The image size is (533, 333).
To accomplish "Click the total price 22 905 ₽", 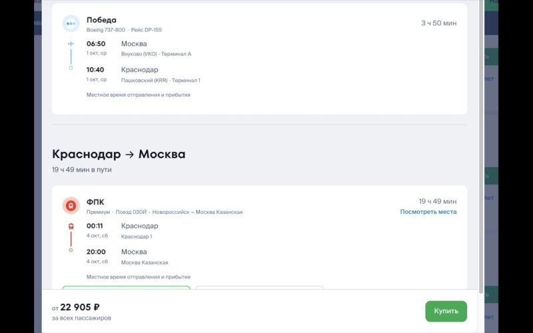I will pyautogui.click(x=80, y=307).
